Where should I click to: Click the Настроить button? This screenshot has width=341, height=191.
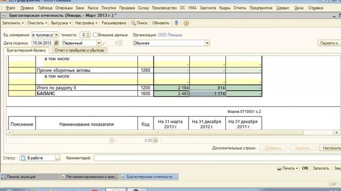tap(330, 148)
